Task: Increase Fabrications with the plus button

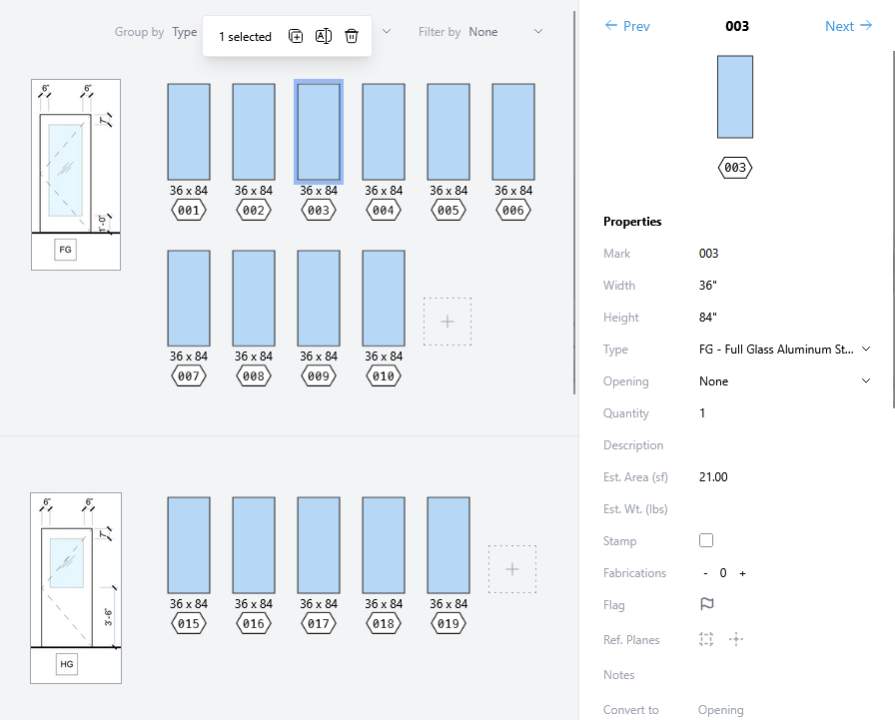Action: click(742, 573)
